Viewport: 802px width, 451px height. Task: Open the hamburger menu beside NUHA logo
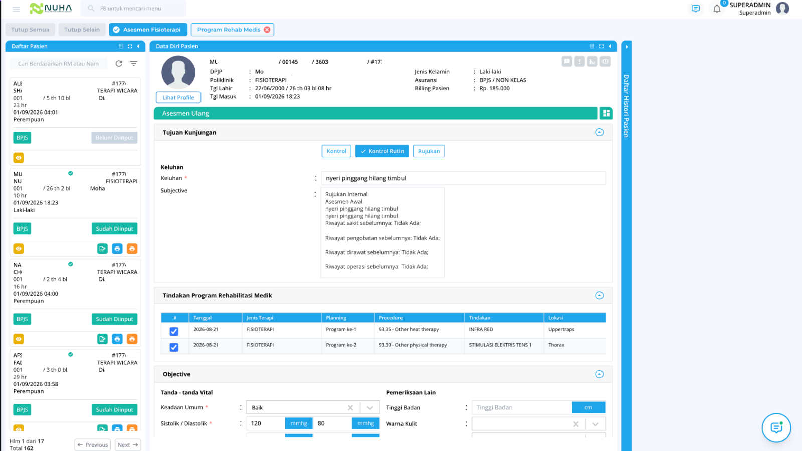[x=16, y=9]
